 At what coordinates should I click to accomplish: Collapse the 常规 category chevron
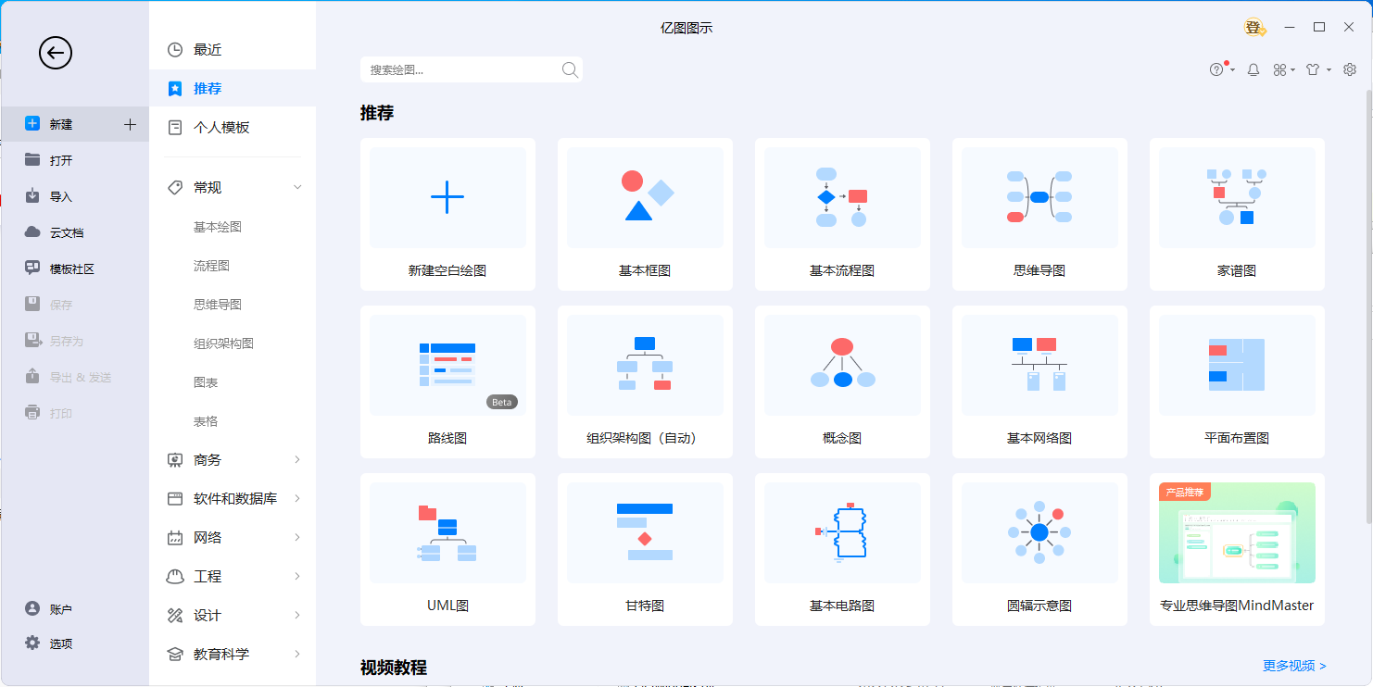point(297,187)
